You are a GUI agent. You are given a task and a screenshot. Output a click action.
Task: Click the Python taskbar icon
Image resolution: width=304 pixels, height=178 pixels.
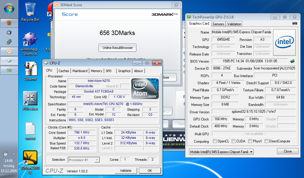coord(9,42)
